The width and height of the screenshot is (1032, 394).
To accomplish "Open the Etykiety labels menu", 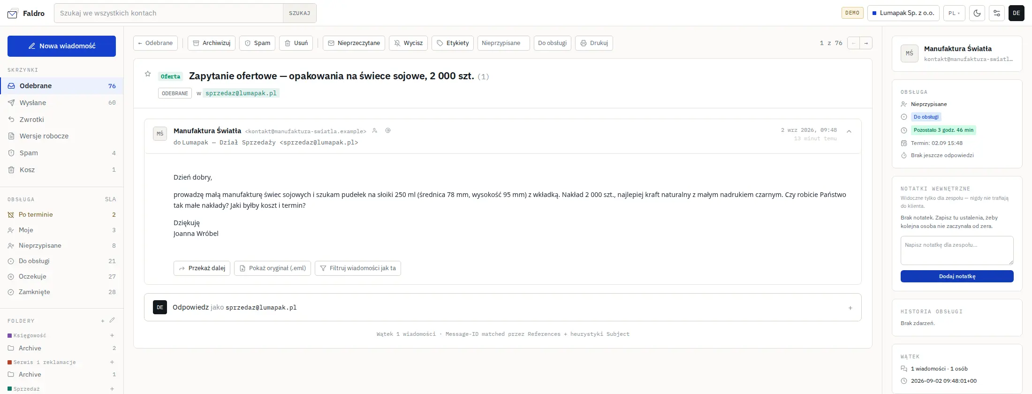I will (x=453, y=43).
